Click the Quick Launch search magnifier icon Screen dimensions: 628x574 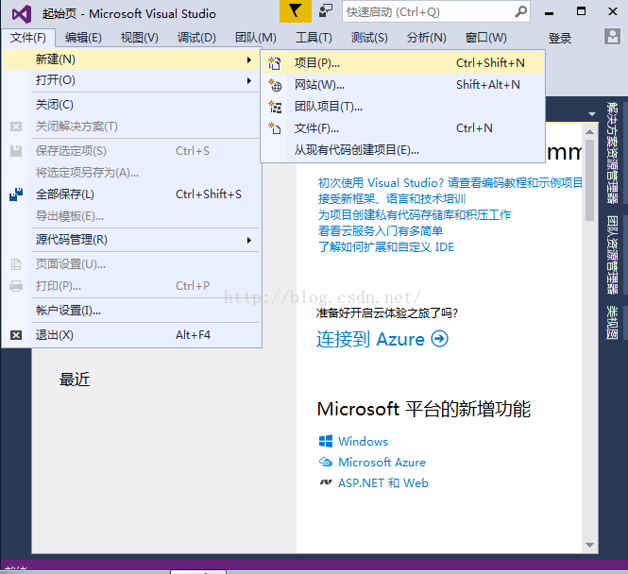click(x=520, y=12)
